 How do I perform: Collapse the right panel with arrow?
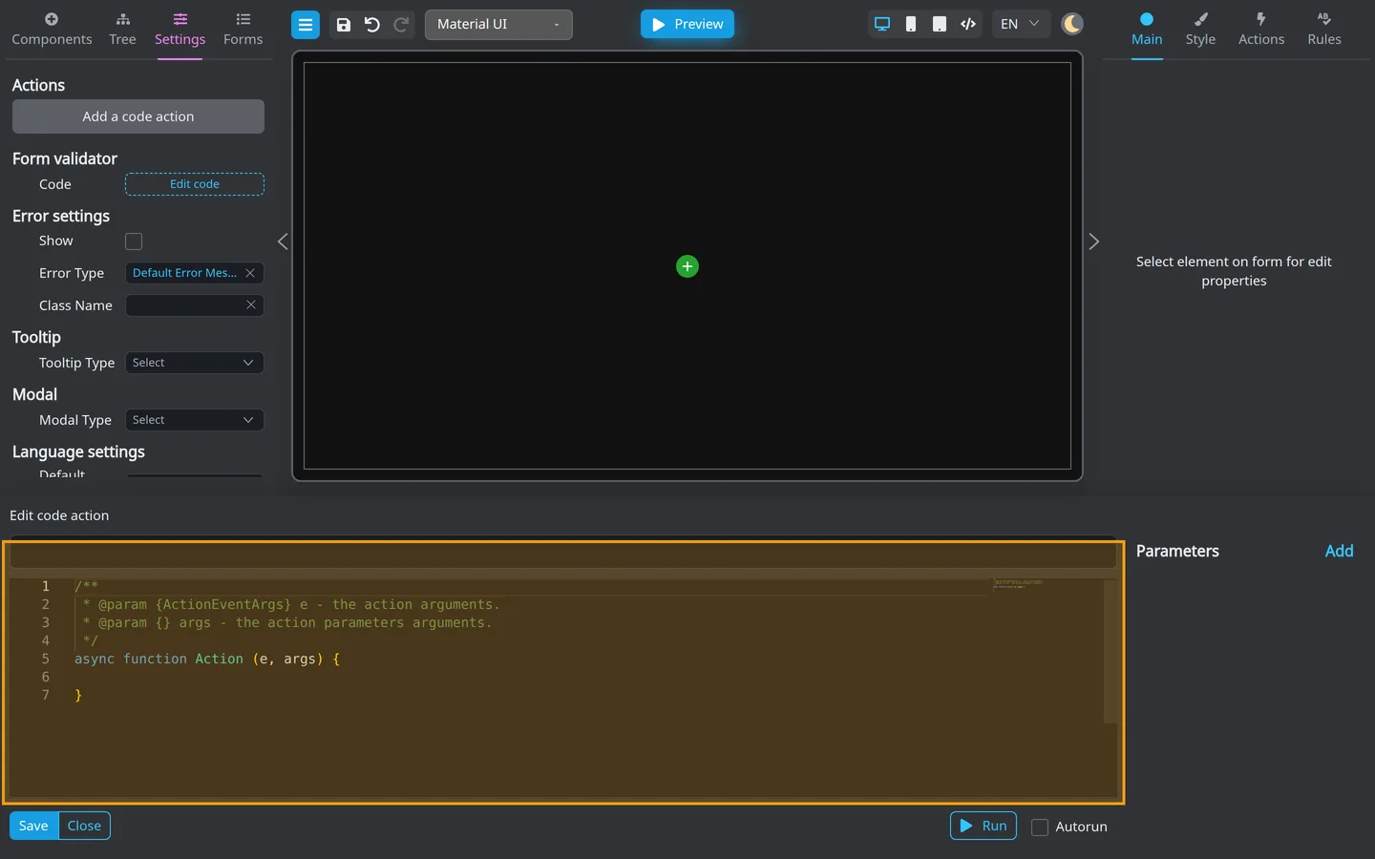(x=1094, y=241)
